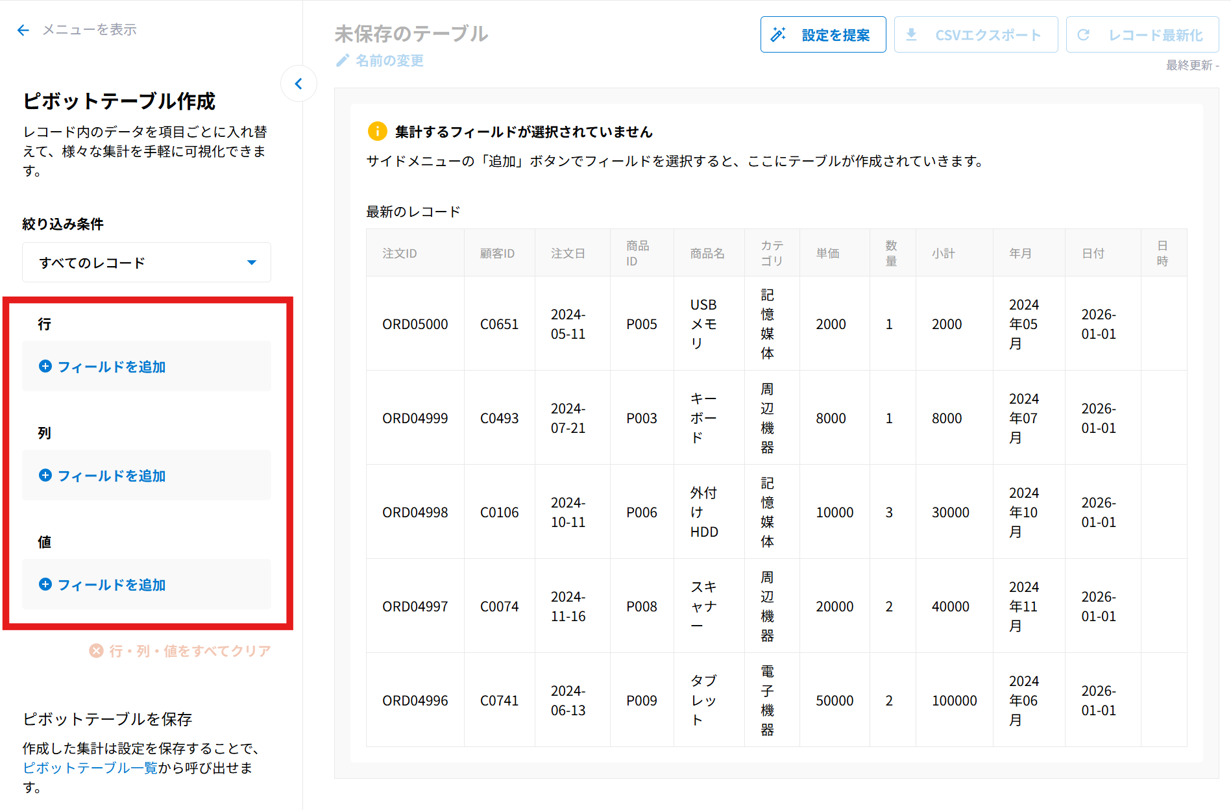1231x810 pixels.
Task: Click the plus icon under 行 section
Action: click(45, 367)
